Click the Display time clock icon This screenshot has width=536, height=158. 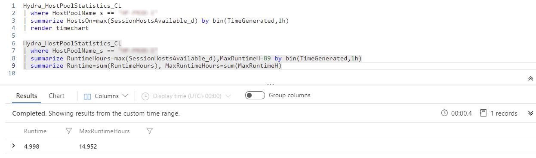145,96
